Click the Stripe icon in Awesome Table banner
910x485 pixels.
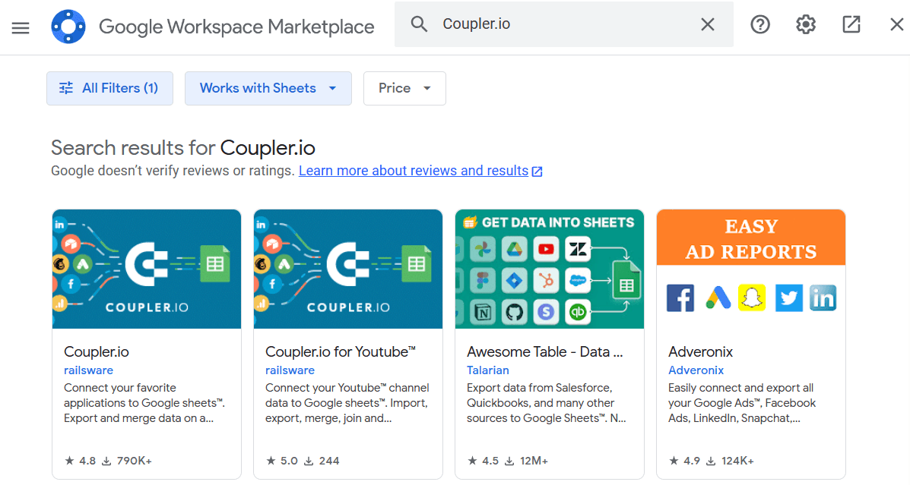pyautogui.click(x=546, y=312)
